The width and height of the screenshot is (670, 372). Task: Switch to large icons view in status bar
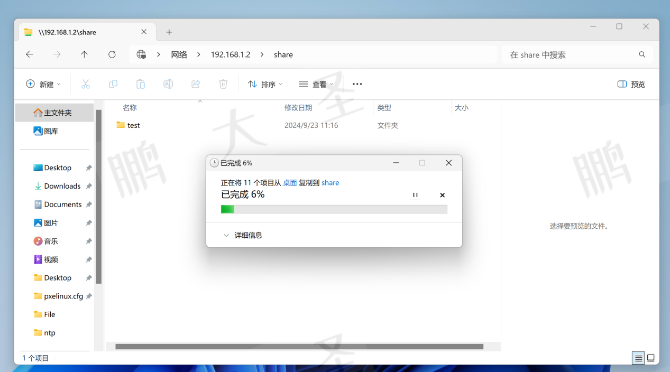651,358
